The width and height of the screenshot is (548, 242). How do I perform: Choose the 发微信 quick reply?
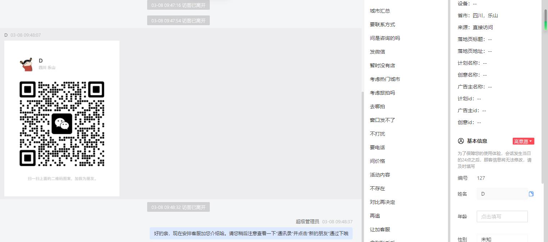coord(377,52)
